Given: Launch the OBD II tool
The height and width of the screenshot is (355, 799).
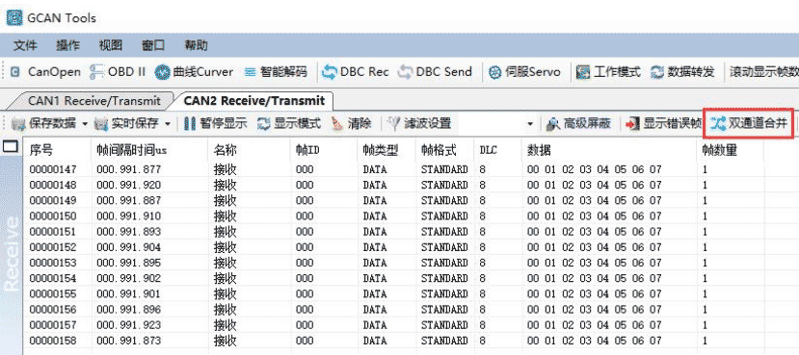Looking at the screenshot, I should 118,72.
